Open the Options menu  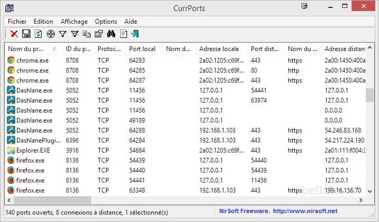[x=106, y=22]
